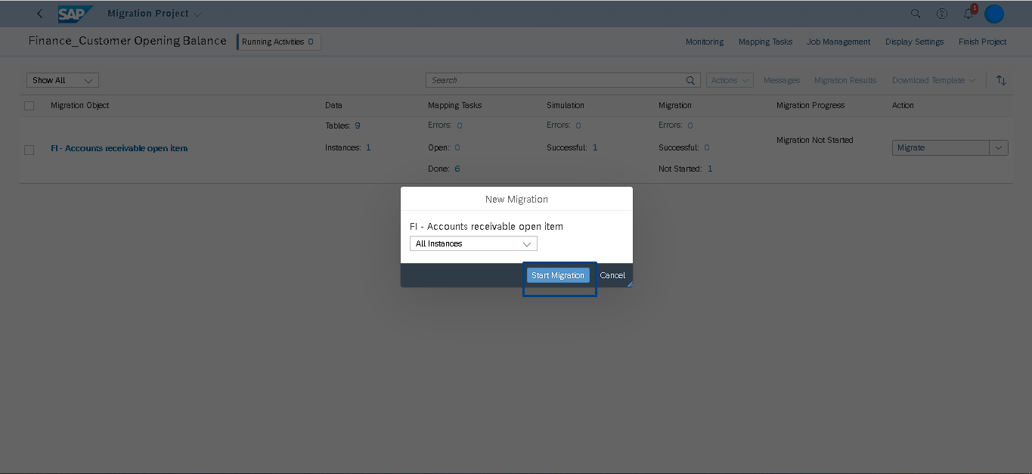Click the Tables count 9 link

[358, 125]
